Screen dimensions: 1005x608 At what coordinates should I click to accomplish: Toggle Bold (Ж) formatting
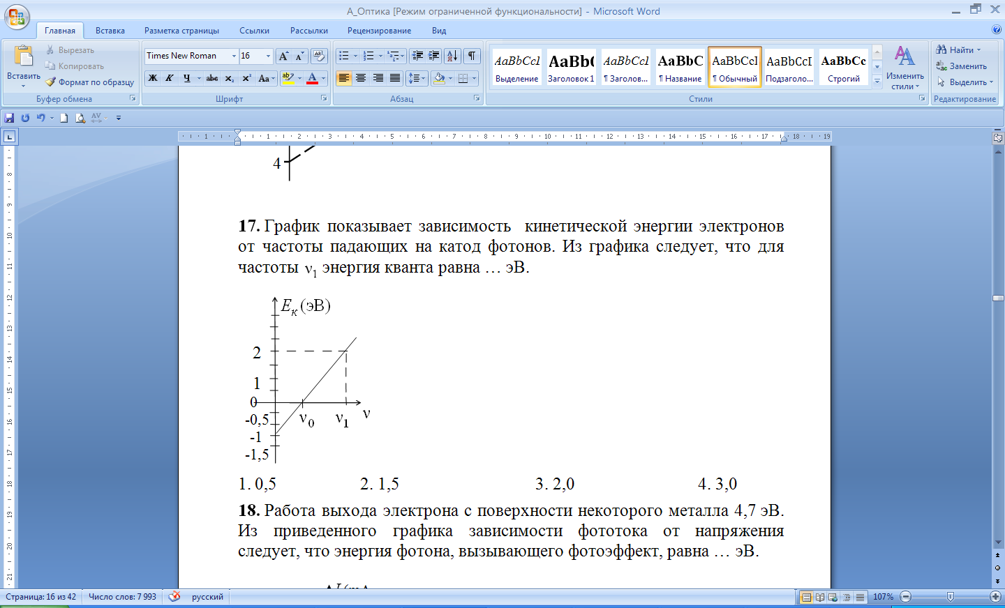(153, 78)
